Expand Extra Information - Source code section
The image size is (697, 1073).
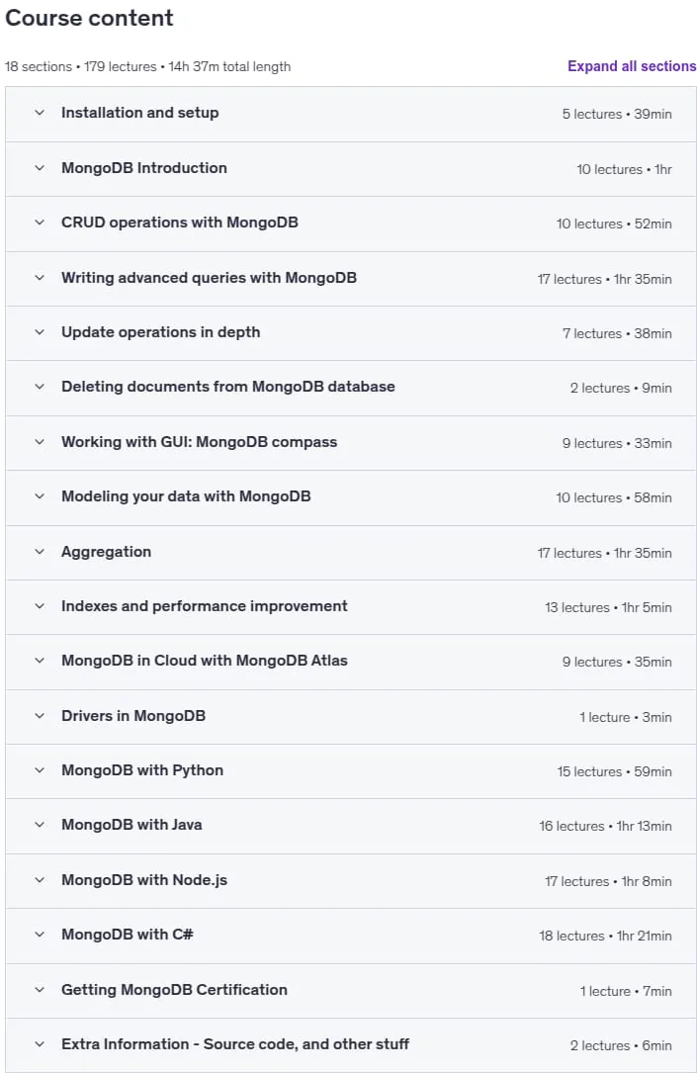(x=351, y=1044)
